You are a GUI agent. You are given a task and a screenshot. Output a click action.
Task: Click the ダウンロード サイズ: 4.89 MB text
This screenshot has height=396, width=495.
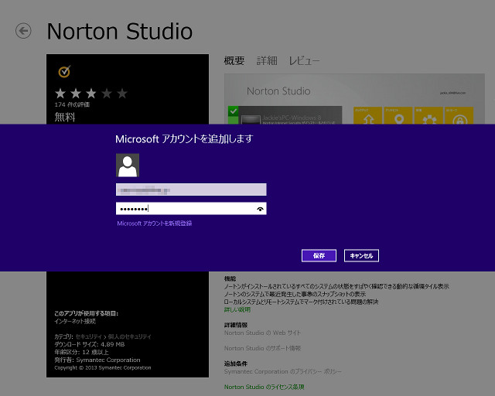[x=90, y=344]
